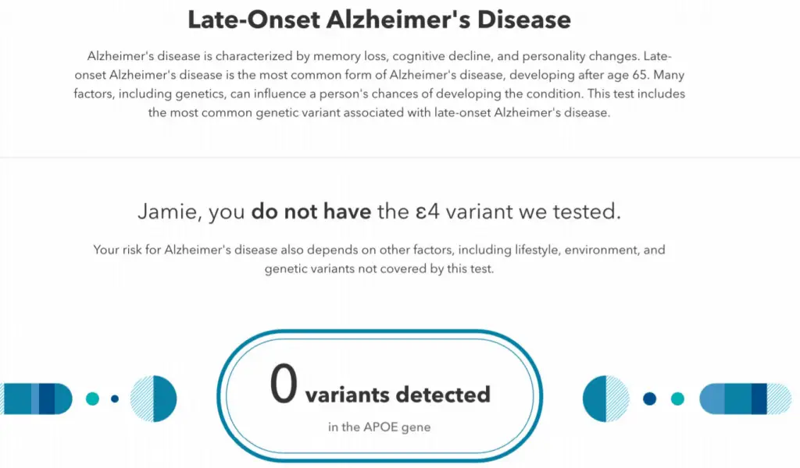Click the lifestyle and environment risk note
This screenshot has width=800, height=468.
click(379, 259)
